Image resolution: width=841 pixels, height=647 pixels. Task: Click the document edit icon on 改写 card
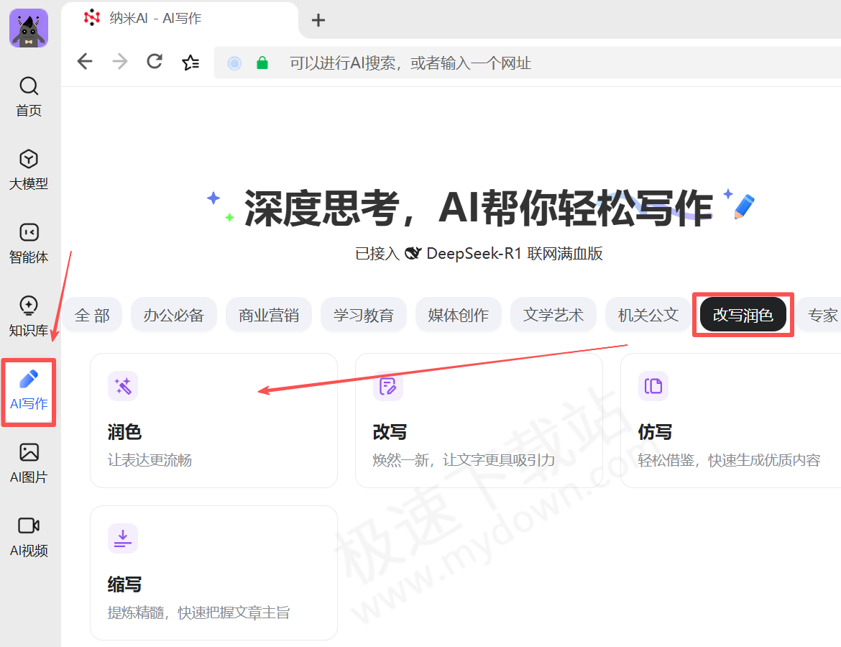tap(388, 387)
